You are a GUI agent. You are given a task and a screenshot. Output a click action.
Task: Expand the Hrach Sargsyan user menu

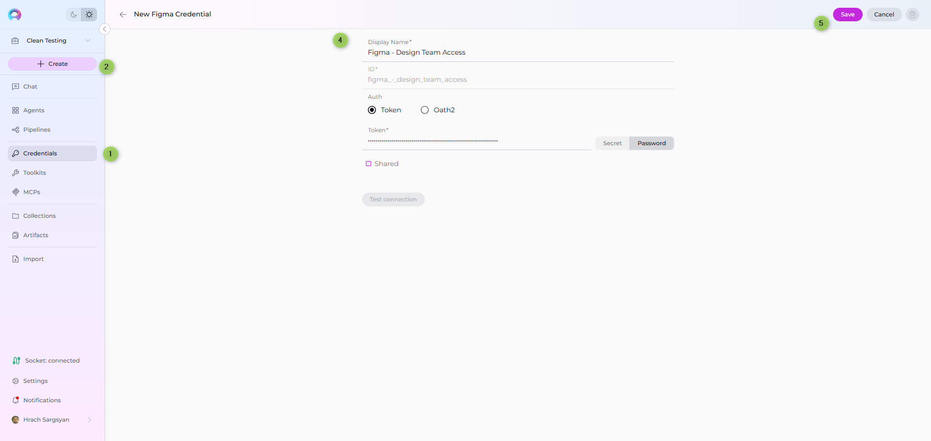coord(89,420)
